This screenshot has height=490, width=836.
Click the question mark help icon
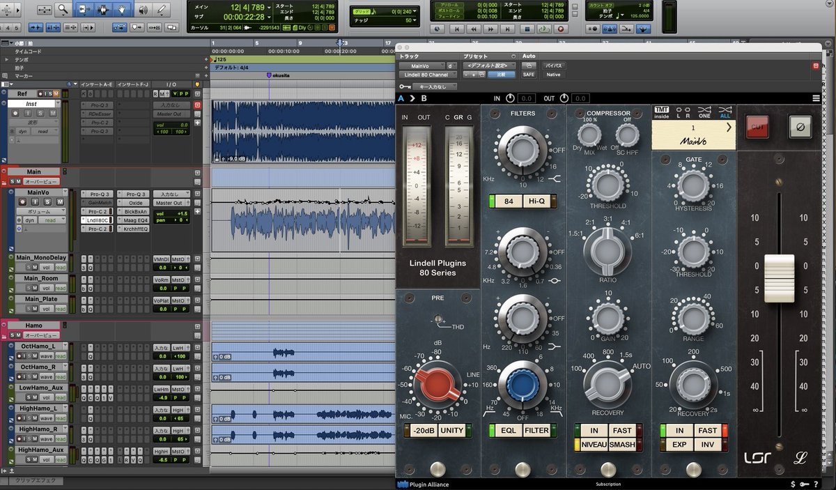[816, 484]
